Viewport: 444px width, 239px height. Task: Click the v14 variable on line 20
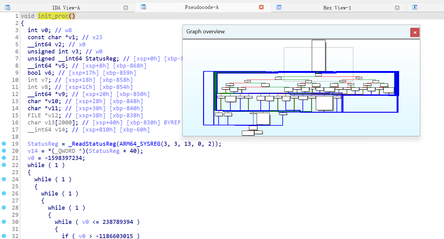coord(32,151)
